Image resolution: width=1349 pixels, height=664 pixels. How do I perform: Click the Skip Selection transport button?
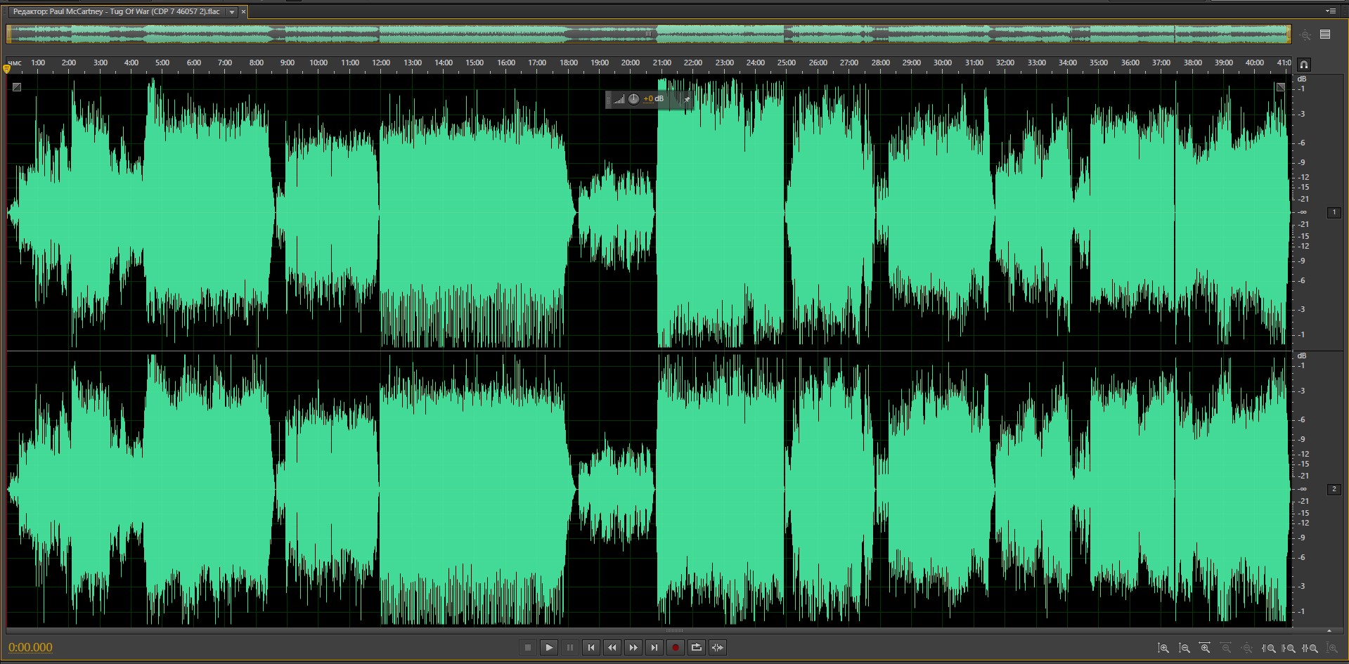718,648
